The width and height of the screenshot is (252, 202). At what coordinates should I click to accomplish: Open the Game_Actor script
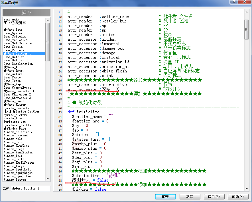click(x=14, y=67)
